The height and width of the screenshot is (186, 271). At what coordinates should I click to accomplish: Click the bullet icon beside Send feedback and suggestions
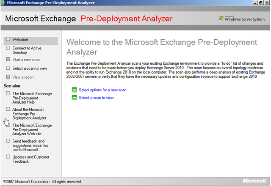point(8,141)
